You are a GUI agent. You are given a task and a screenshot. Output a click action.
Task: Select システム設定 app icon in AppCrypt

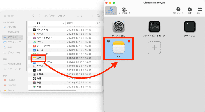pyautogui.click(x=118, y=27)
